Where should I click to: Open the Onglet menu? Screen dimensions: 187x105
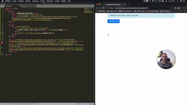point(57,1)
